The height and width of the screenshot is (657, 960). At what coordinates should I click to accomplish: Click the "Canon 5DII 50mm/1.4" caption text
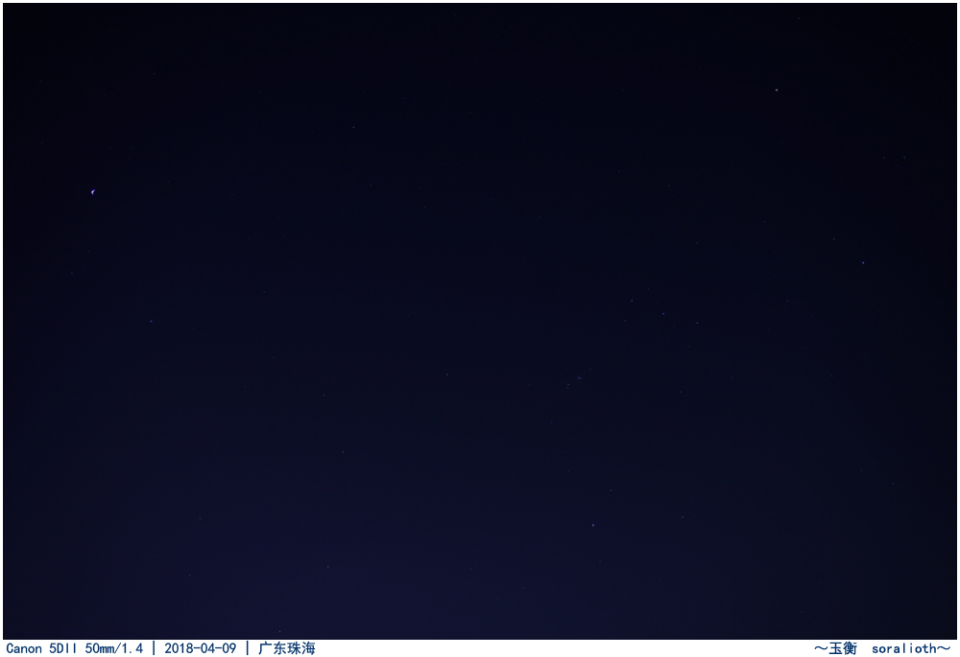74,648
